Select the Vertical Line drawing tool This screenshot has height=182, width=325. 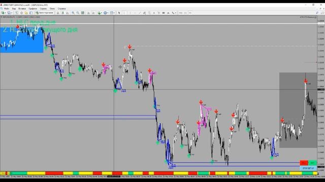(x=130, y=13)
